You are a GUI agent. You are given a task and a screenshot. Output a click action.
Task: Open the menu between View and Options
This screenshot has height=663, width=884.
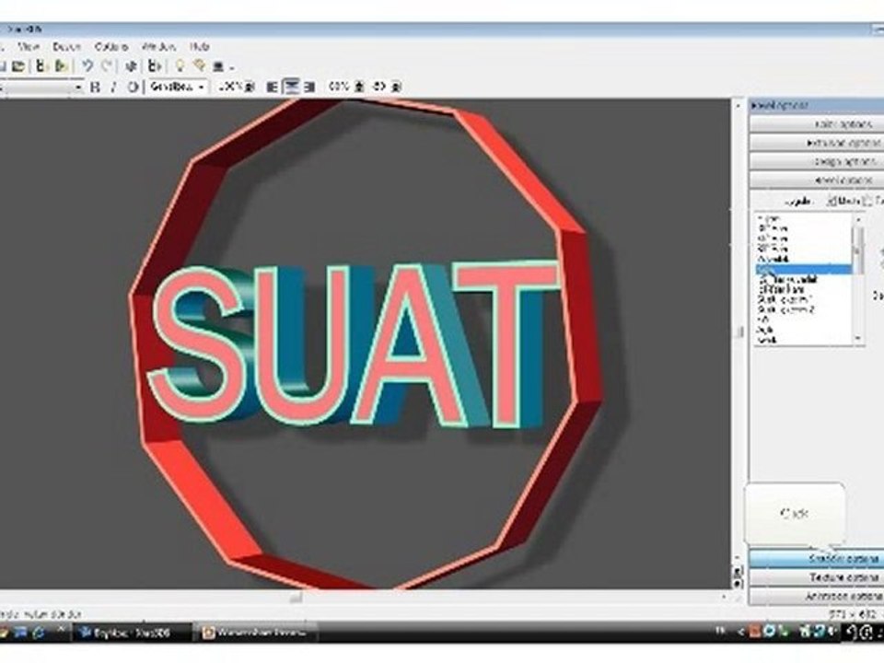[66, 47]
